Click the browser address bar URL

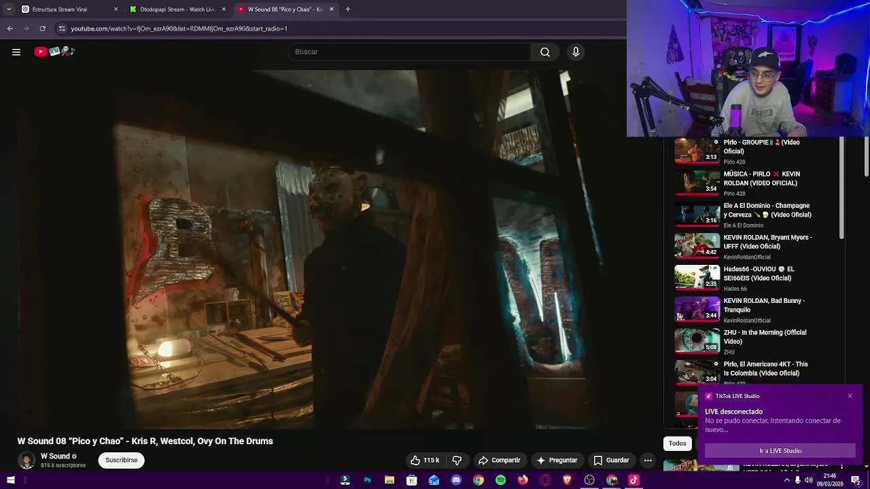pyautogui.click(x=179, y=29)
